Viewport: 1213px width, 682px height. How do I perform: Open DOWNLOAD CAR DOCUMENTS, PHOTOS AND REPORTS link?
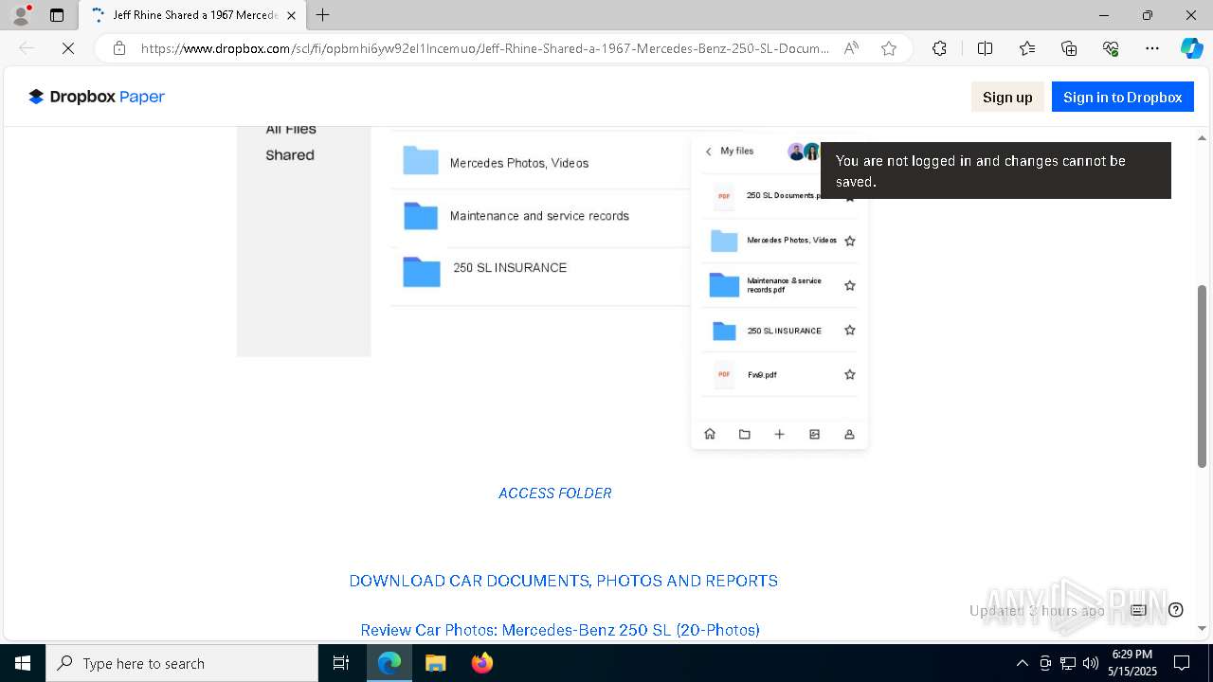[x=563, y=581]
